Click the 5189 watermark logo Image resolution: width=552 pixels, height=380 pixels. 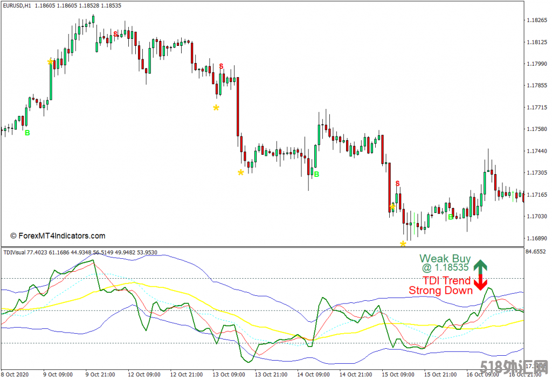(x=512, y=368)
